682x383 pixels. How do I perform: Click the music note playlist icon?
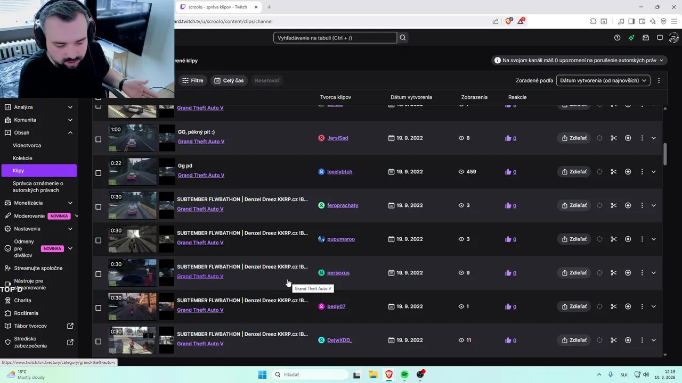621,21
